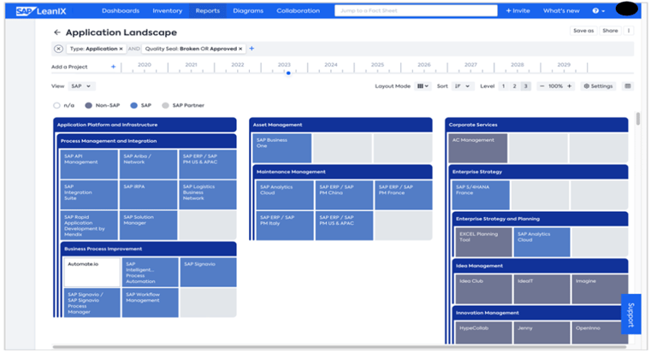This screenshot has width=651, height=353.
Task: Click the Asset Management header
Action: [340, 125]
